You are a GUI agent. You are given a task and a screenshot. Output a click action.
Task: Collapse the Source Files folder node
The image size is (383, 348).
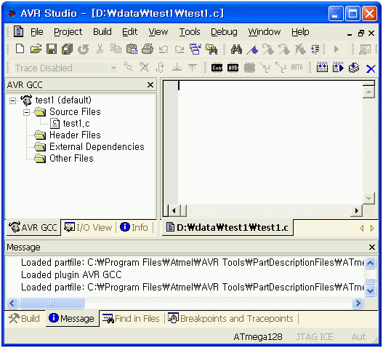point(26,112)
